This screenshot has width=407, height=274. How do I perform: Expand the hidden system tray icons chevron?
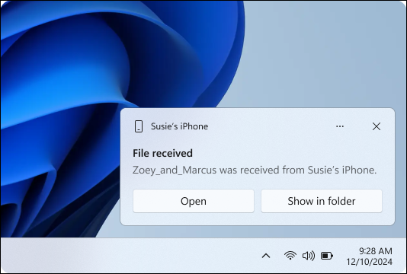pyautogui.click(x=266, y=256)
